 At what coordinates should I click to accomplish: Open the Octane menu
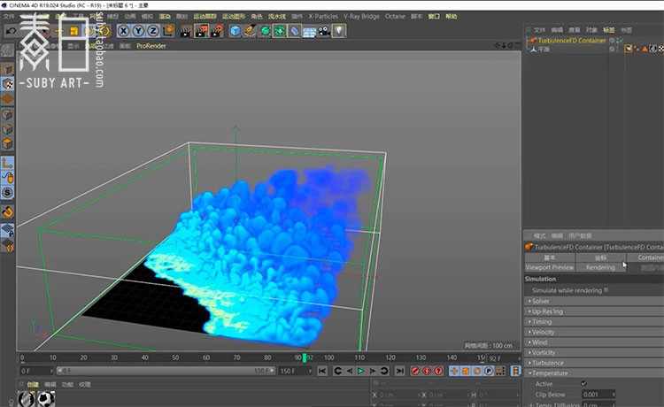[395, 17]
